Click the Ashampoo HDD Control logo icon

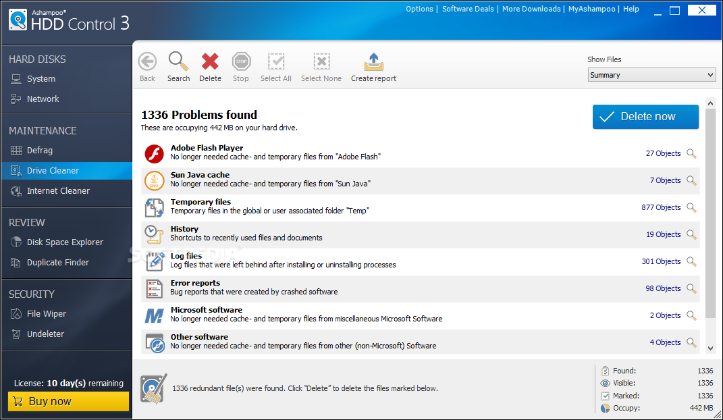pos(18,20)
